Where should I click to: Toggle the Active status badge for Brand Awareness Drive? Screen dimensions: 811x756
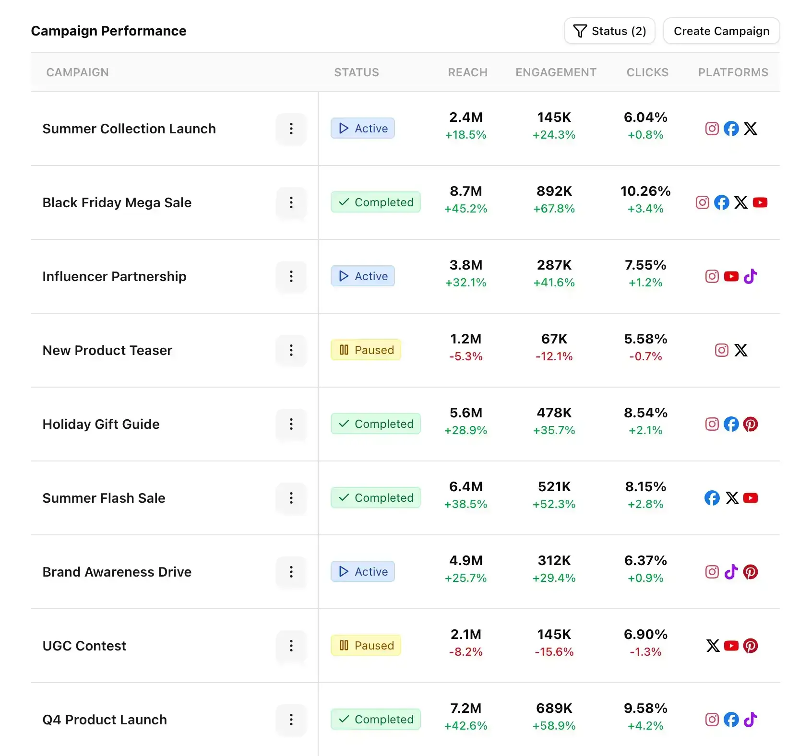[363, 571]
